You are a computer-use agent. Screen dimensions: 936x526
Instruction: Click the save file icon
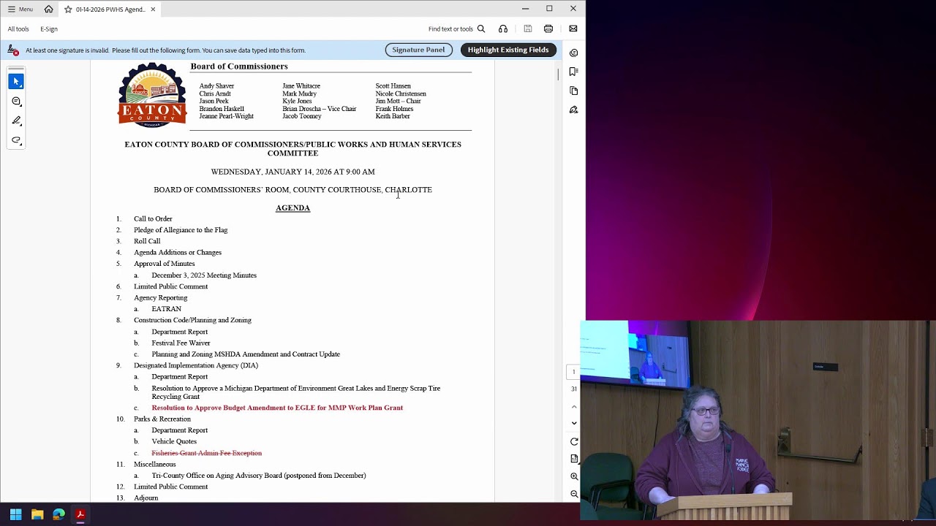pos(527,29)
